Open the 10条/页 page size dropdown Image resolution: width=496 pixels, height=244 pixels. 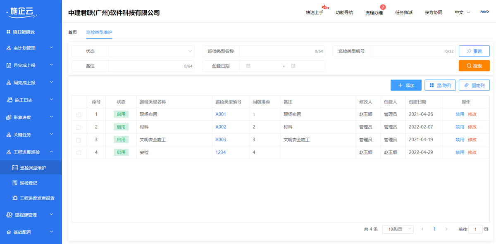click(398, 229)
